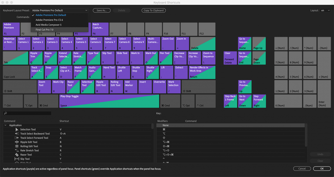Image resolution: width=334 pixels, height=177 pixels.
Task: Select the Caps Lock key
Action: (16, 72)
